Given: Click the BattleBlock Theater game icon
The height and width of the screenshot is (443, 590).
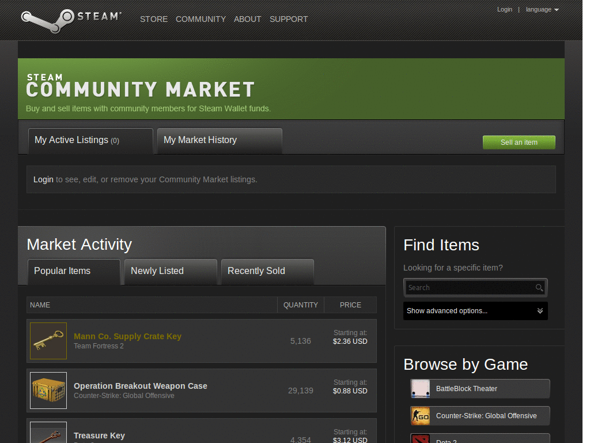Looking at the screenshot, I should click(x=421, y=388).
